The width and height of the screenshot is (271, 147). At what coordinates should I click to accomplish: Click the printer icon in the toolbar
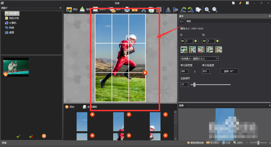coord(127,10)
